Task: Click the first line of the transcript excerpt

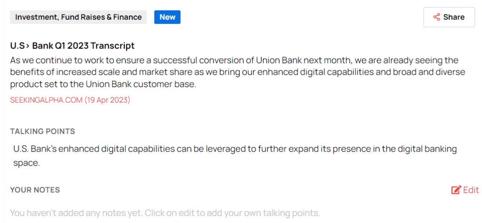Action: coord(234,61)
